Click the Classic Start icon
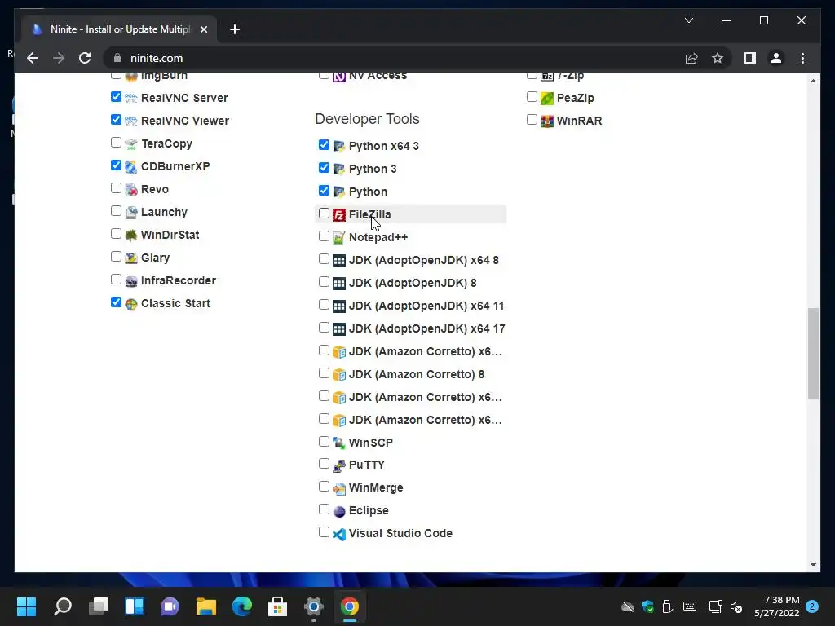Viewport: 835px width, 626px height. (x=131, y=303)
